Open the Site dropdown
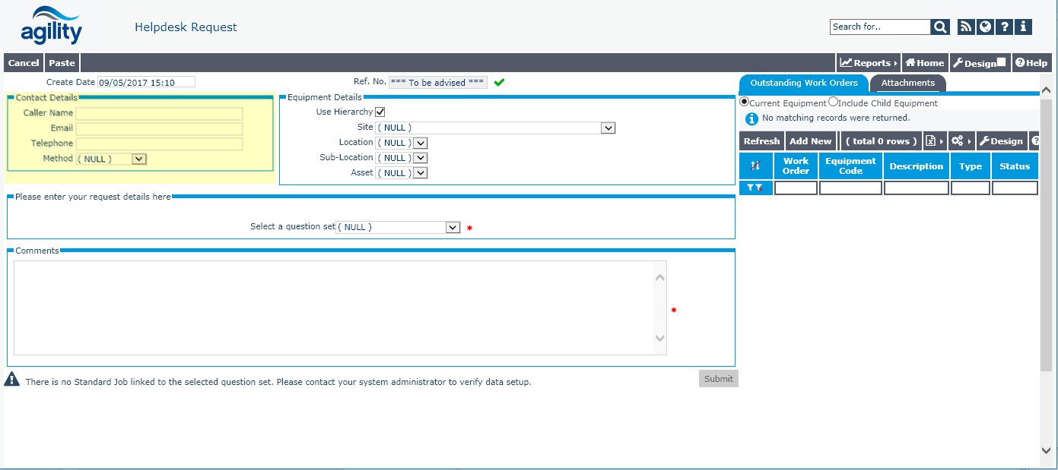The width and height of the screenshot is (1058, 470). point(608,128)
